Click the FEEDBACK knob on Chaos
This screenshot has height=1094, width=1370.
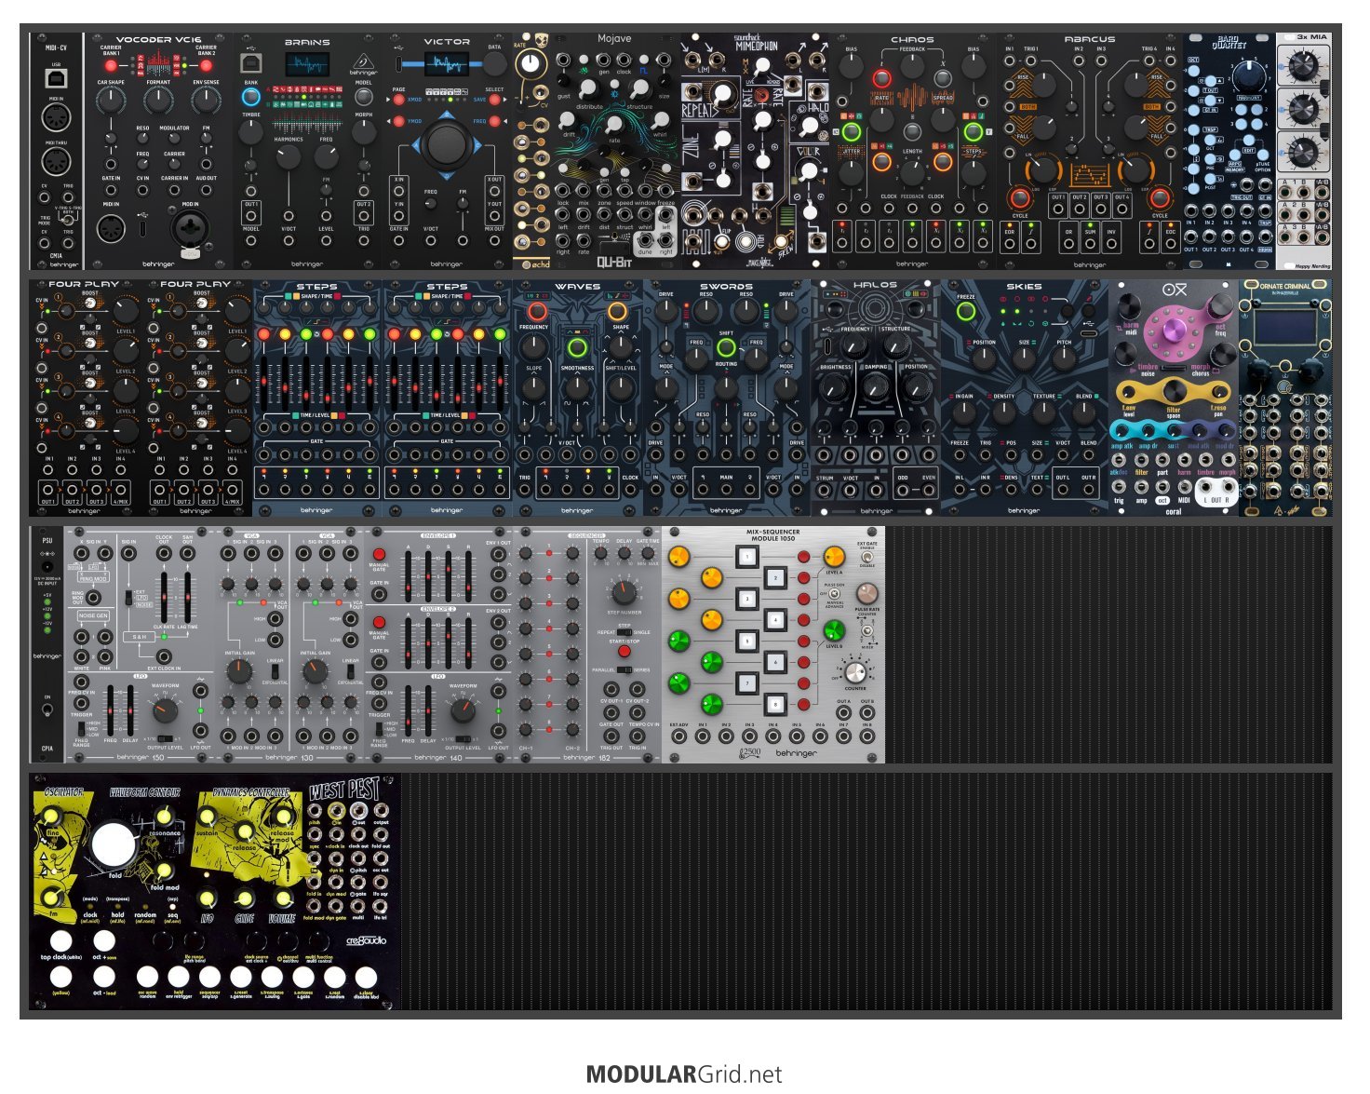click(x=912, y=65)
